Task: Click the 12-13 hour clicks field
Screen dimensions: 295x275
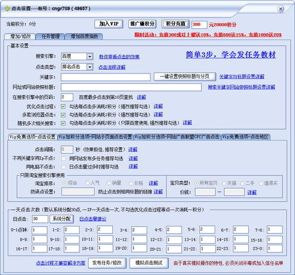Action: click(174, 240)
